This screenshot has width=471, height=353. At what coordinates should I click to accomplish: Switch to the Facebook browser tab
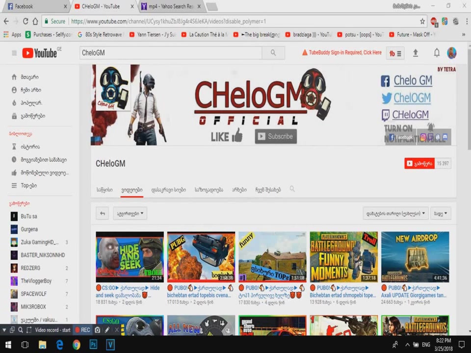[x=34, y=6]
